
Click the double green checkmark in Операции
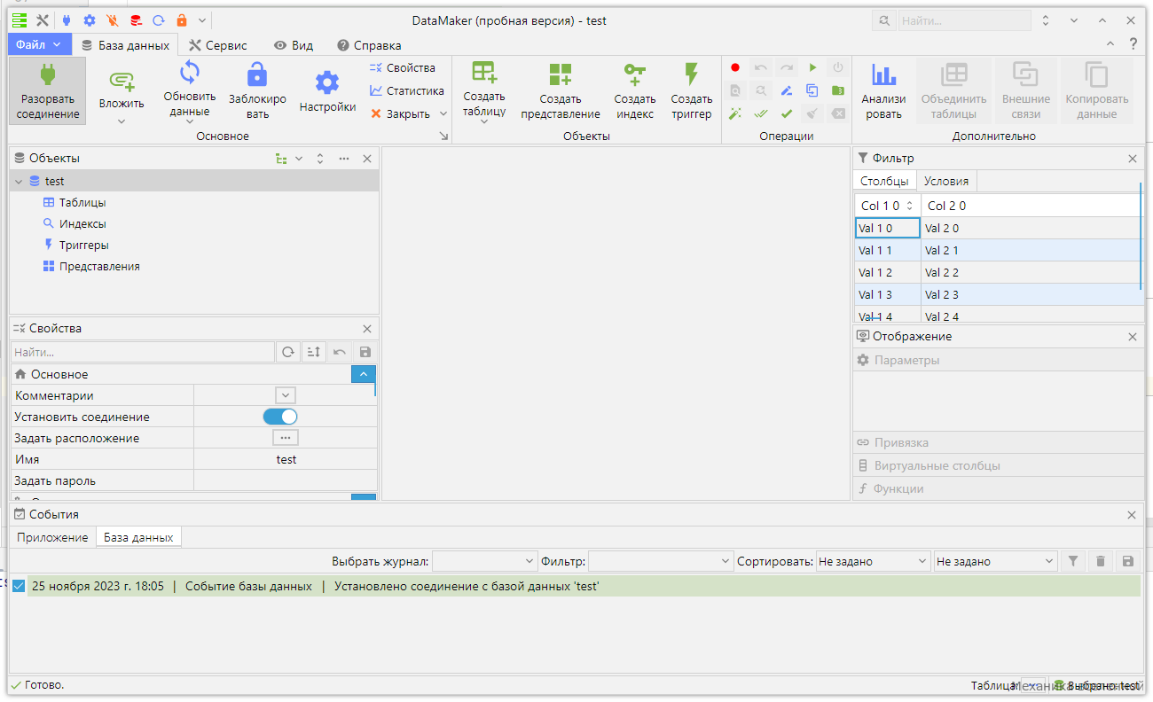(761, 113)
